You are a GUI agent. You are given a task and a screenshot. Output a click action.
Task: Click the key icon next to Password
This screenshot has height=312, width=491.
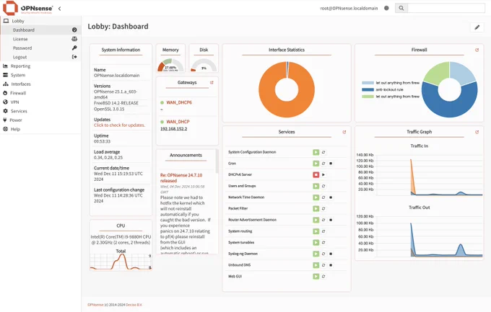pyautogui.click(x=74, y=48)
